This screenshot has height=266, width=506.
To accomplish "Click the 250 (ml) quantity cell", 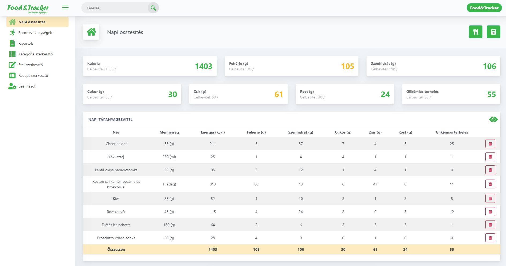I will (169, 157).
